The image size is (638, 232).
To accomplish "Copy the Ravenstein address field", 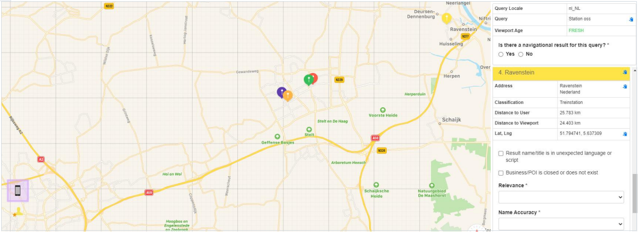I will (625, 87).
